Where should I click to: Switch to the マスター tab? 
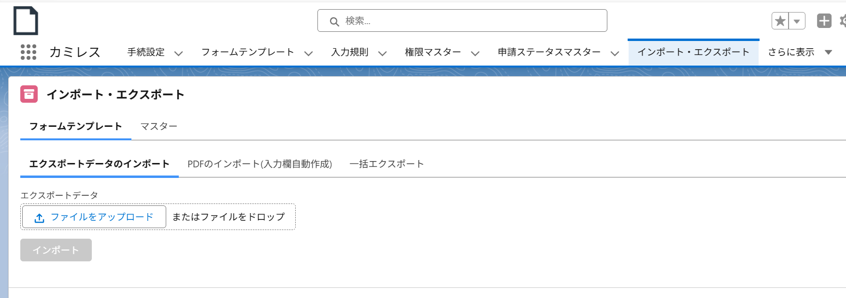coord(159,126)
